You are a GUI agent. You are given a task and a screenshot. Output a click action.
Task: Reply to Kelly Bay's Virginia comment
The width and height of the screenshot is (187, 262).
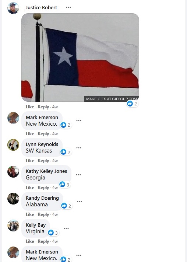click(x=43, y=241)
